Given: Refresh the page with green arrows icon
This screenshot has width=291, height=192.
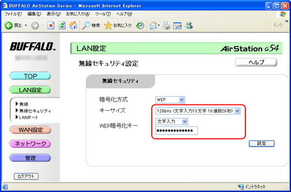Looking at the screenshot, I should pos(62,26).
